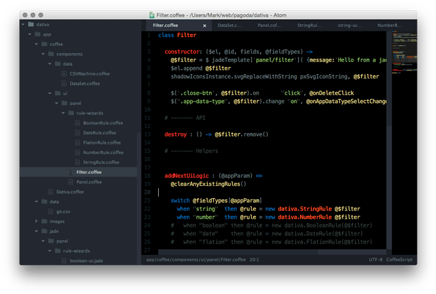Collapse the jade folder chevron
436x294 pixels.
[36, 231]
